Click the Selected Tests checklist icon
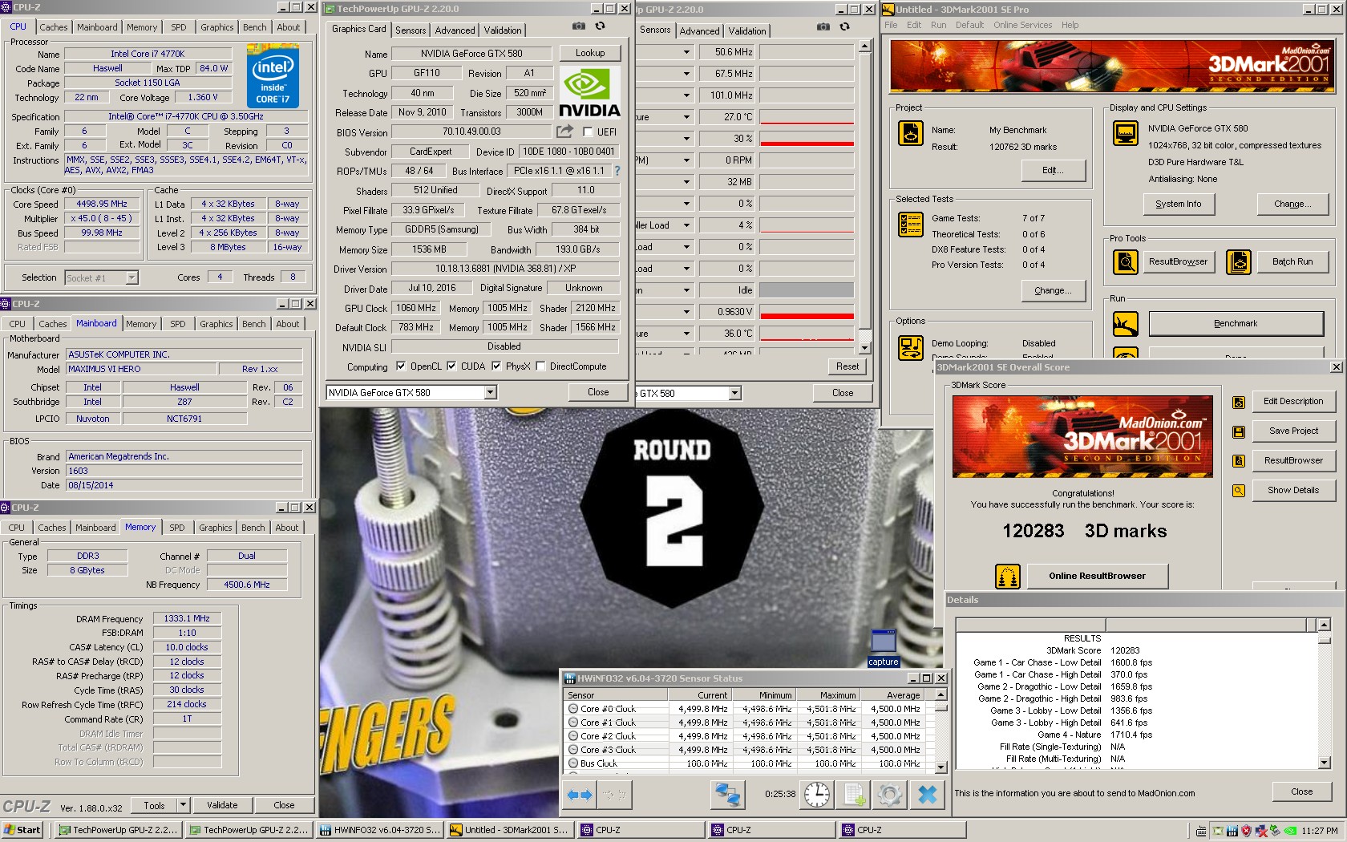Screen dimensions: 1347x842 click(x=911, y=225)
